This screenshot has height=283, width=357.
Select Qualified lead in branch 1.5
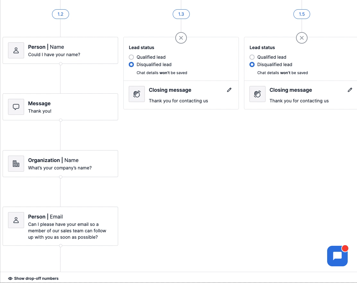click(252, 57)
